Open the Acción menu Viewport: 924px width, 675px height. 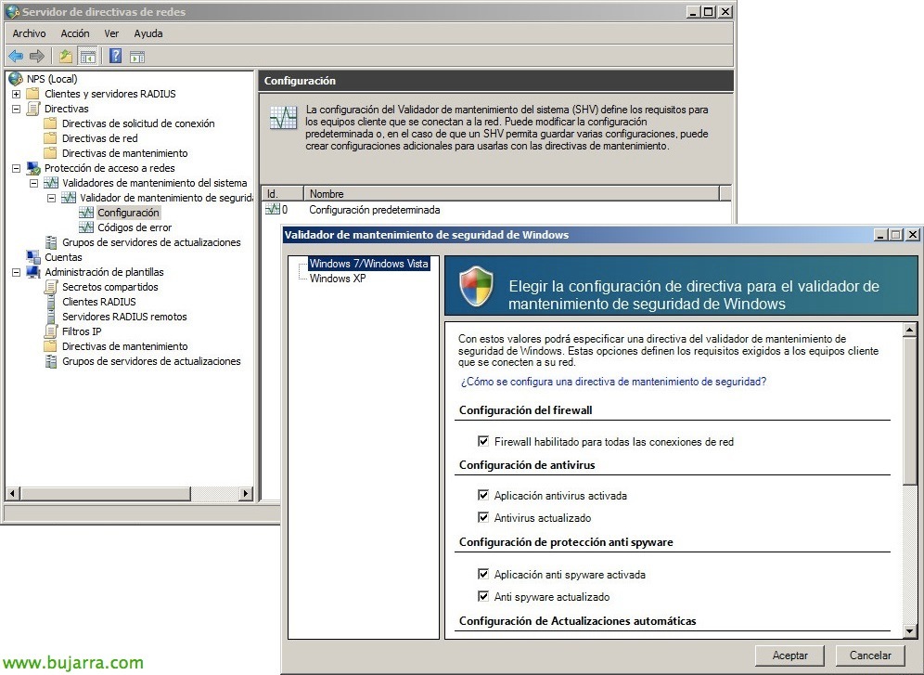(x=75, y=33)
